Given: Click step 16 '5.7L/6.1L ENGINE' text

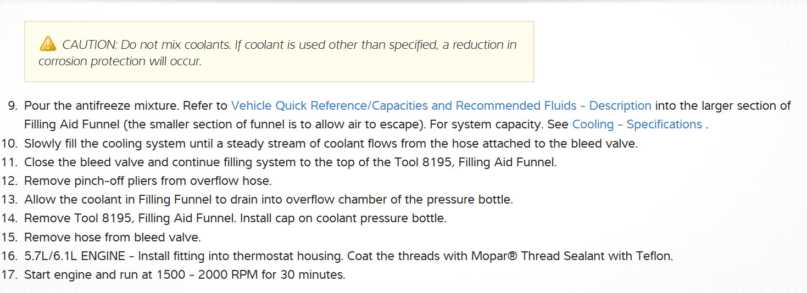Looking at the screenshot, I should pos(79,256).
